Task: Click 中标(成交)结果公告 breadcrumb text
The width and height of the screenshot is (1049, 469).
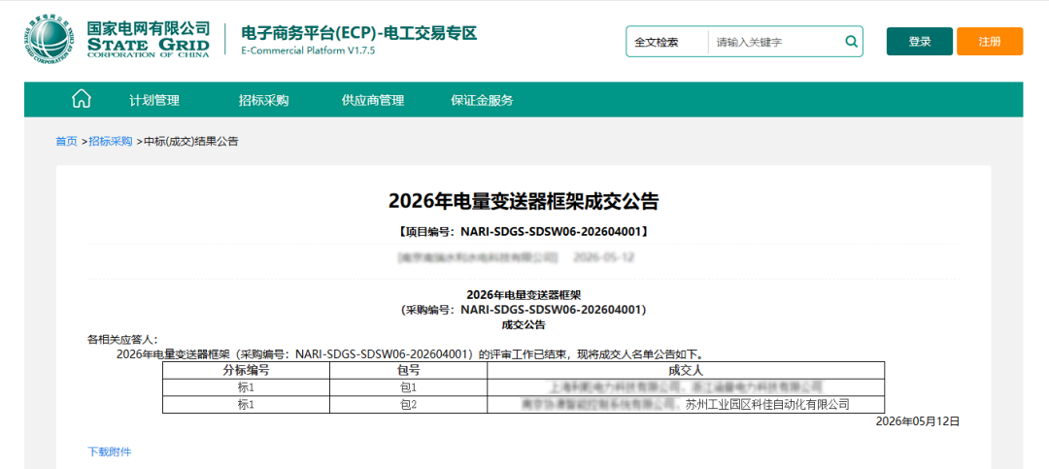Action: pos(190,141)
